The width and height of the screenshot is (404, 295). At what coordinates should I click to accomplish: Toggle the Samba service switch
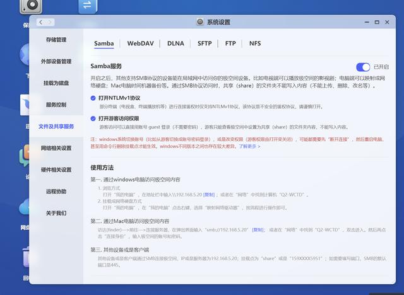click(363, 67)
